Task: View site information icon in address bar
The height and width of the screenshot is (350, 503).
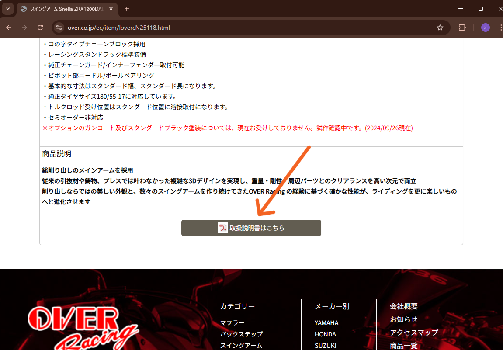Action: click(59, 28)
